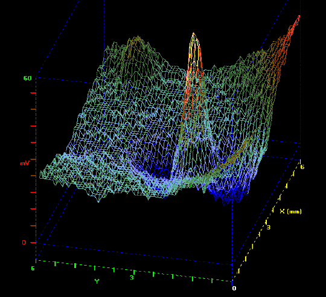The height and width of the screenshot is (297, 326).
Task: Click the green 3 on Y axis
Action: click(x=132, y=278)
